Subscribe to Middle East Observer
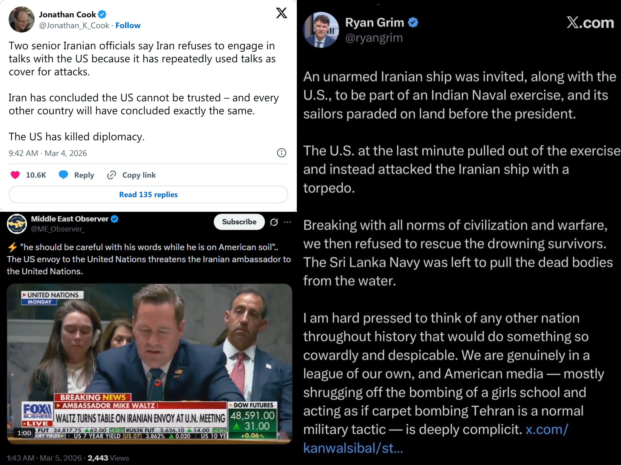The image size is (621, 465). (239, 222)
